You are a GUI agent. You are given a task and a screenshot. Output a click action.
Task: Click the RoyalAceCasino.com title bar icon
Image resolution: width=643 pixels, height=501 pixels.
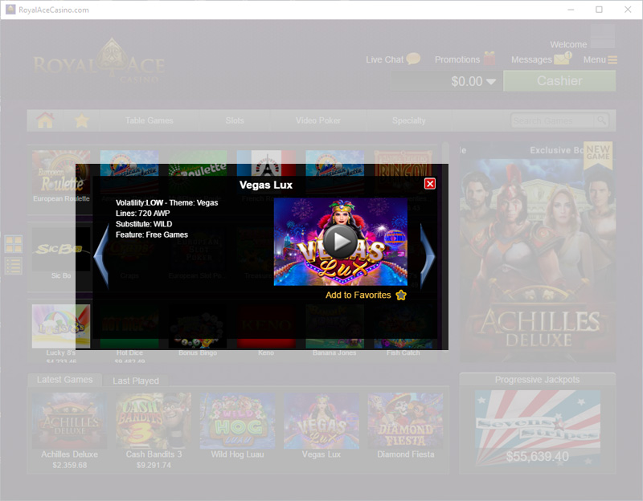[x=10, y=10]
